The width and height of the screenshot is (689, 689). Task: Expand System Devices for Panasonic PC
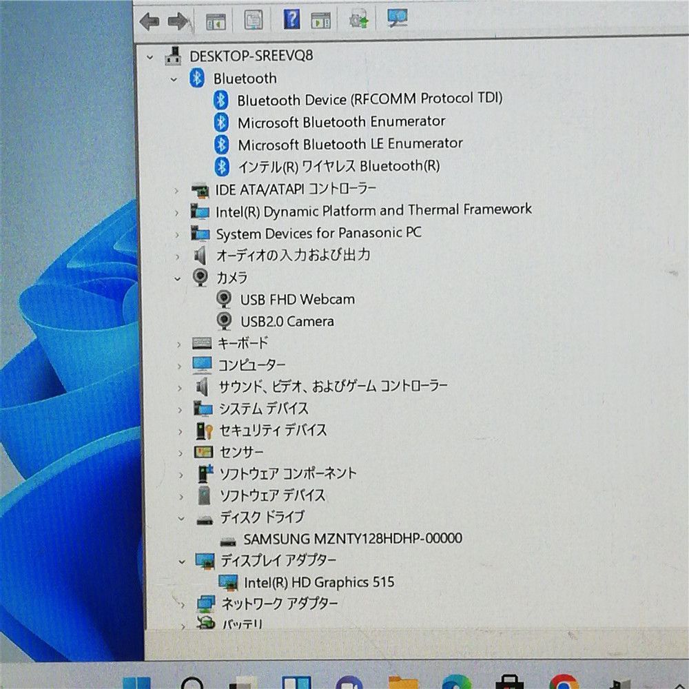click(x=177, y=235)
